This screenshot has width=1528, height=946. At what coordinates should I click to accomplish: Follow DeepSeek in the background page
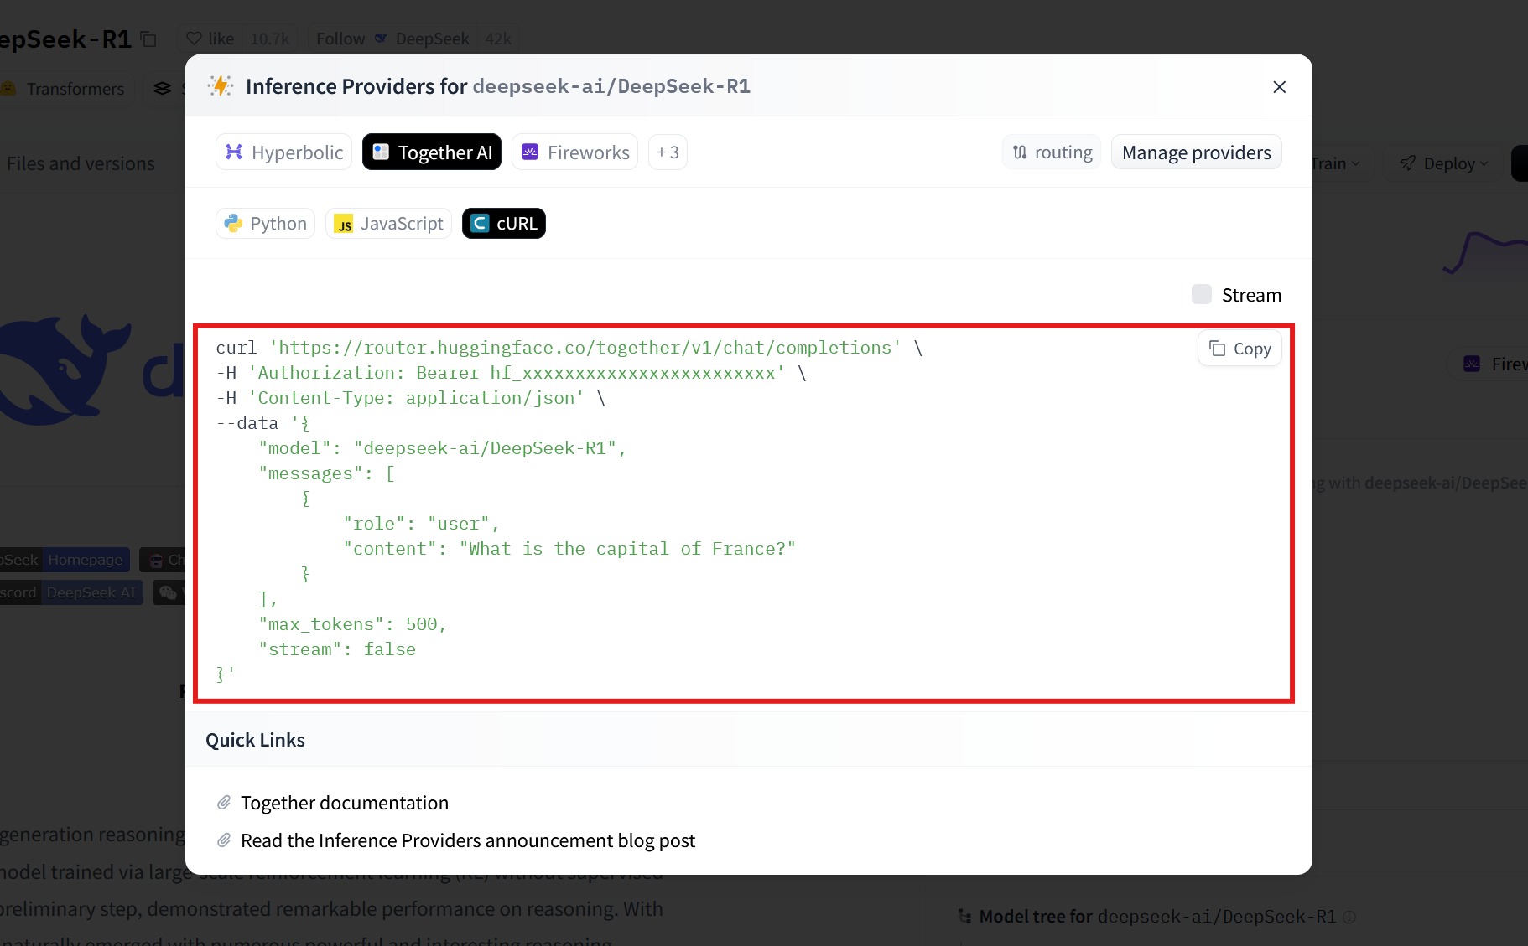pyautogui.click(x=392, y=39)
